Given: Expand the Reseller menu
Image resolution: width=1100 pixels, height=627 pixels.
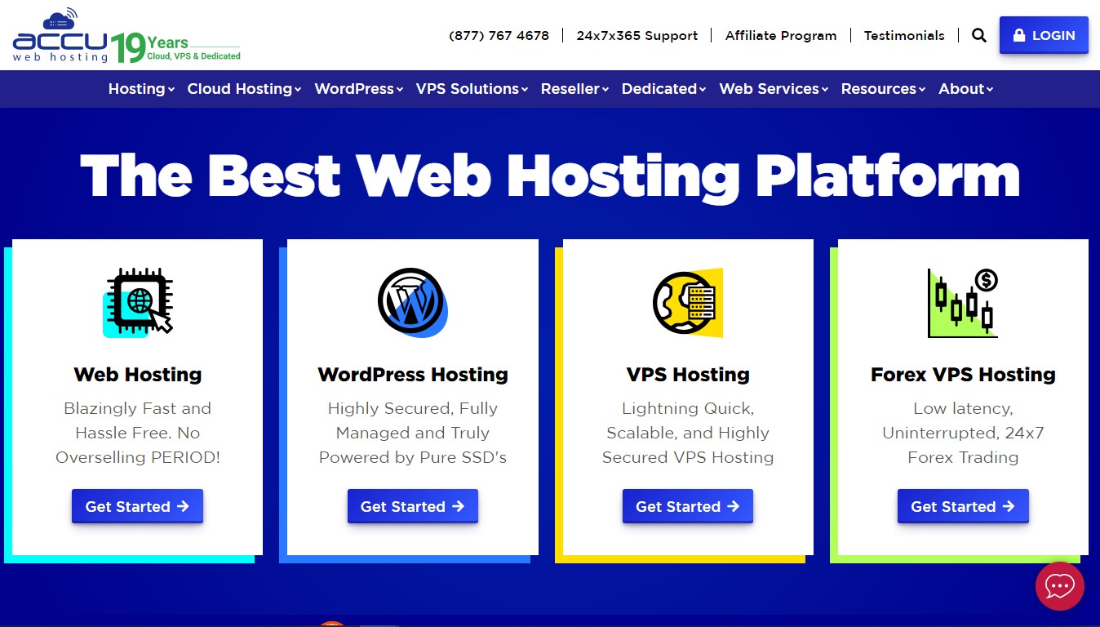Looking at the screenshot, I should (574, 89).
